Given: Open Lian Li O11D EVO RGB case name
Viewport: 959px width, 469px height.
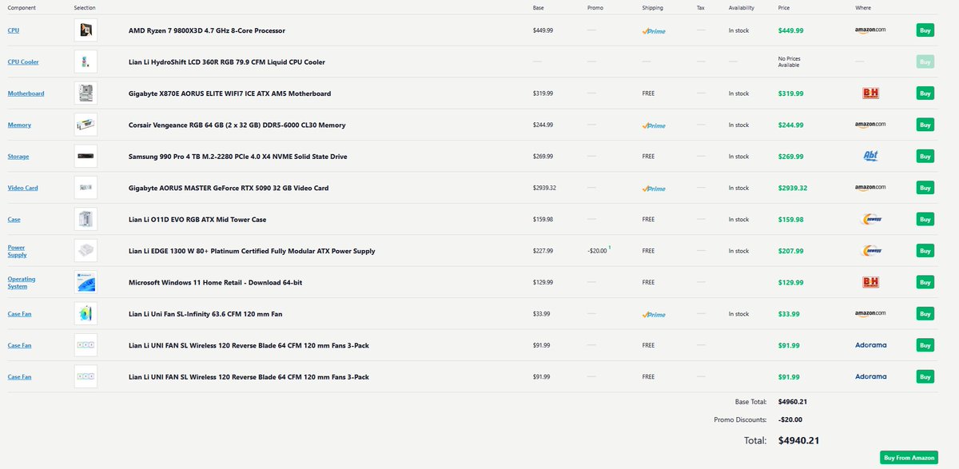Looking at the screenshot, I should pos(197,219).
